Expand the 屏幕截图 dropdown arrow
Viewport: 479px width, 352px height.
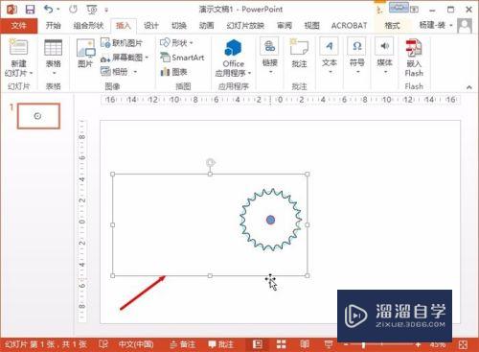pos(147,58)
